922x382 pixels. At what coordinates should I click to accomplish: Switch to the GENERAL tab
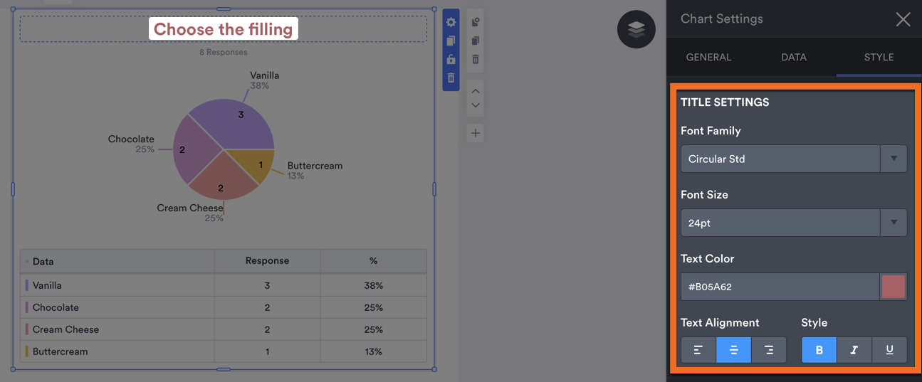708,57
